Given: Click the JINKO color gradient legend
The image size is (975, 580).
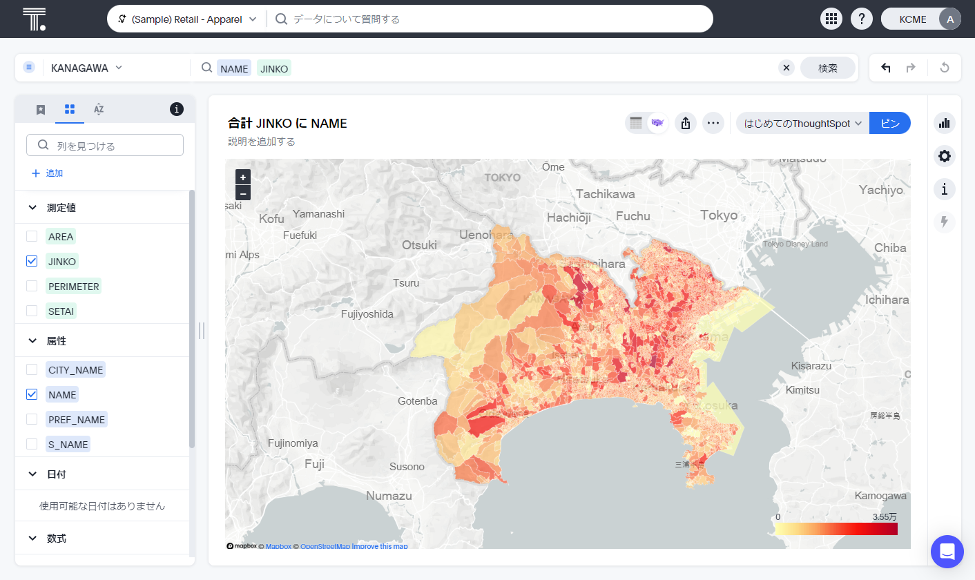Looking at the screenshot, I should click(x=836, y=529).
